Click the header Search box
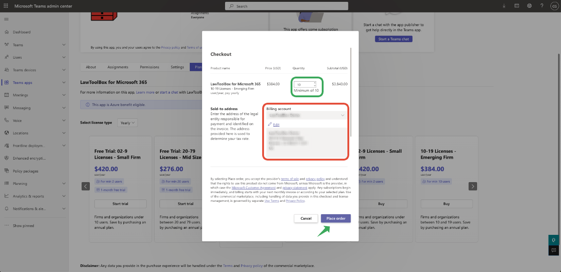The width and height of the screenshot is (561, 272). (286, 6)
